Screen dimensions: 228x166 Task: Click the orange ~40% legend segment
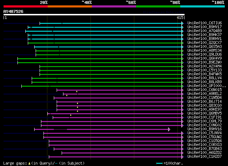(x=70, y=6)
